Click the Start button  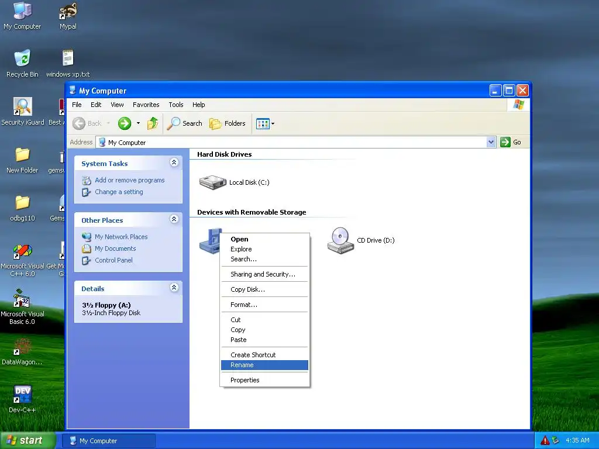point(27,440)
